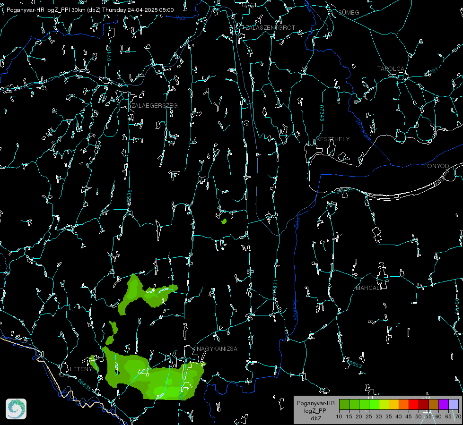Screen dimensions: 463x425
Task: Select the SÜMEG city label
Action: [349, 12]
